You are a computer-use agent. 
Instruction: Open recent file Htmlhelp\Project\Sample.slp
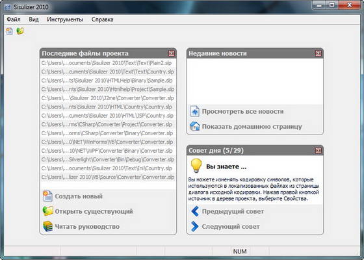(108, 90)
